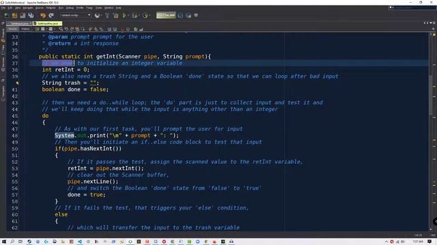Show hidden system tray icons
The width and height of the screenshot is (437, 245).
386,242
